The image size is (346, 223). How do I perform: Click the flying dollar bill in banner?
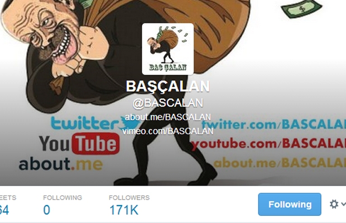pyautogui.click(x=301, y=9)
